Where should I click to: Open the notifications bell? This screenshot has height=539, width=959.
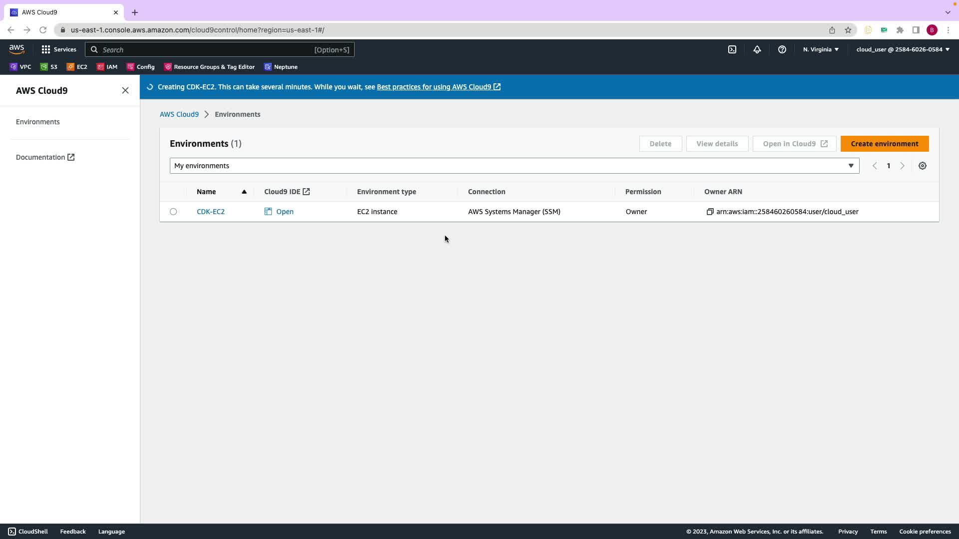(757, 49)
